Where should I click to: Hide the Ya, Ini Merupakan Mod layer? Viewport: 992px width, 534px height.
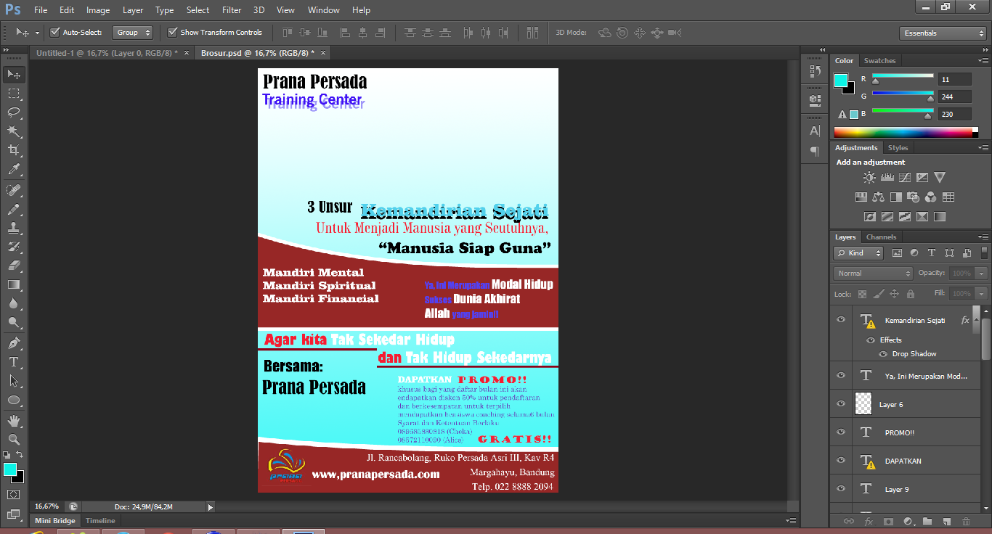pyautogui.click(x=841, y=375)
